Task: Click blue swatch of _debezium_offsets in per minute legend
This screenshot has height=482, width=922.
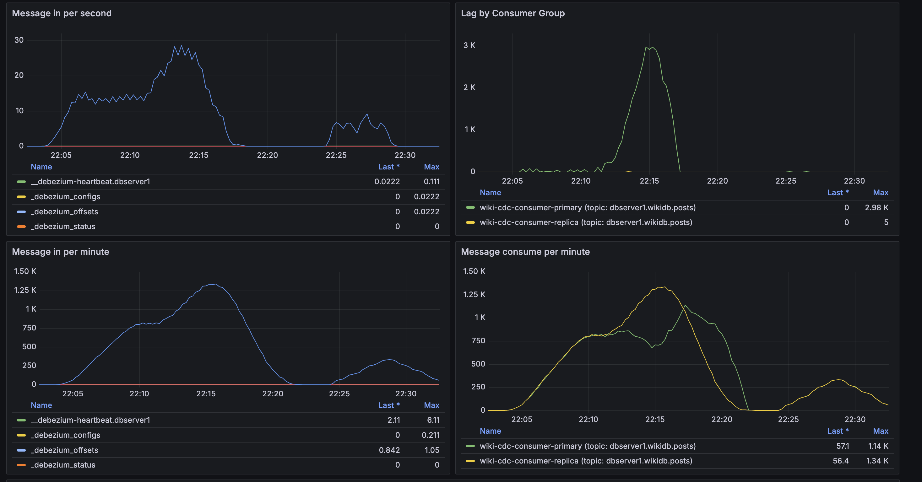Action: click(21, 450)
